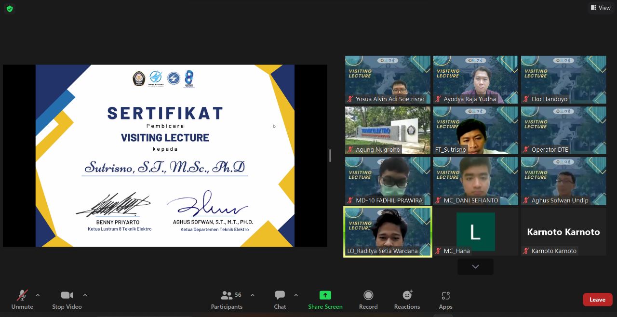Expand the Participants options caret
The width and height of the screenshot is (617, 317).
[252, 295]
